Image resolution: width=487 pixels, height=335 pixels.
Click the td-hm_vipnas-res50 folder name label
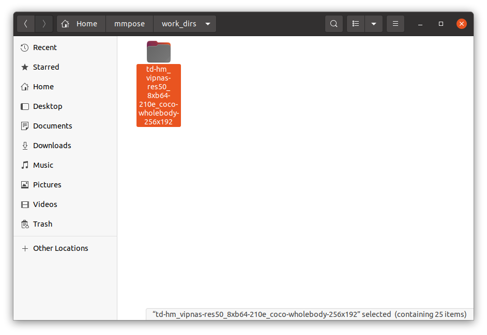click(159, 95)
